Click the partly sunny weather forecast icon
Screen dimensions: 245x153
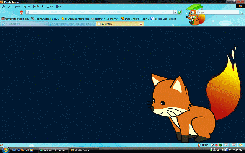coord(241,145)
